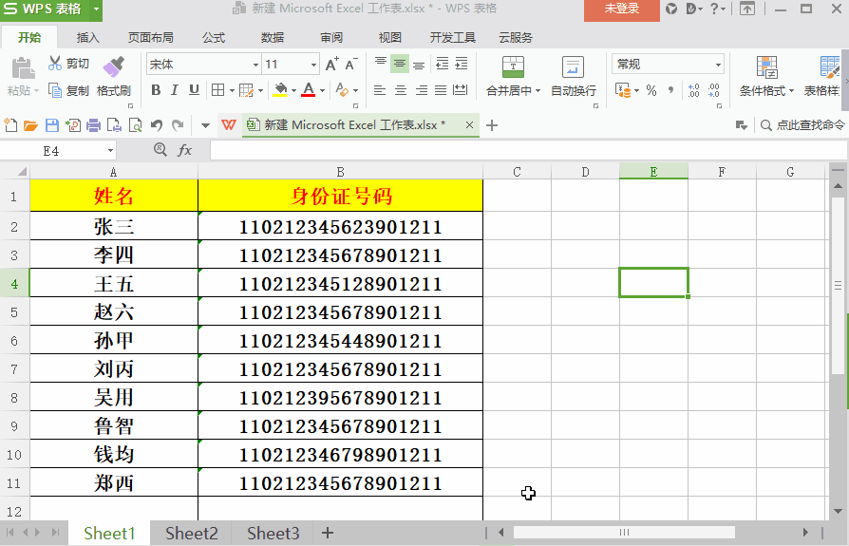Toggle Bold formatting
Image resolution: width=849 pixels, height=546 pixels.
click(x=156, y=91)
